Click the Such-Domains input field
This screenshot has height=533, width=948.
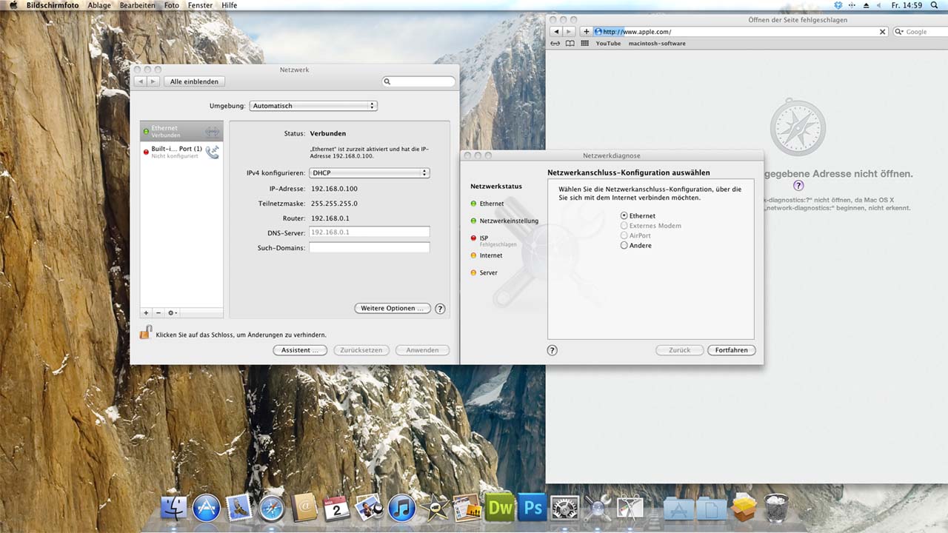[369, 248]
